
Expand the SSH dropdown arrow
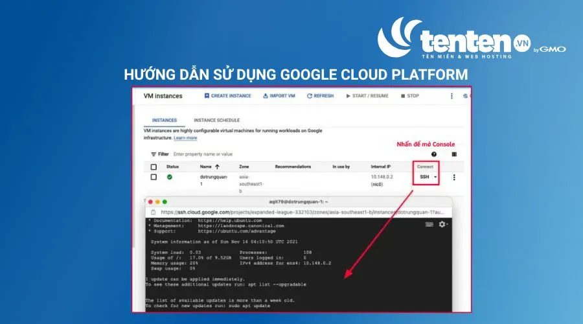click(435, 177)
